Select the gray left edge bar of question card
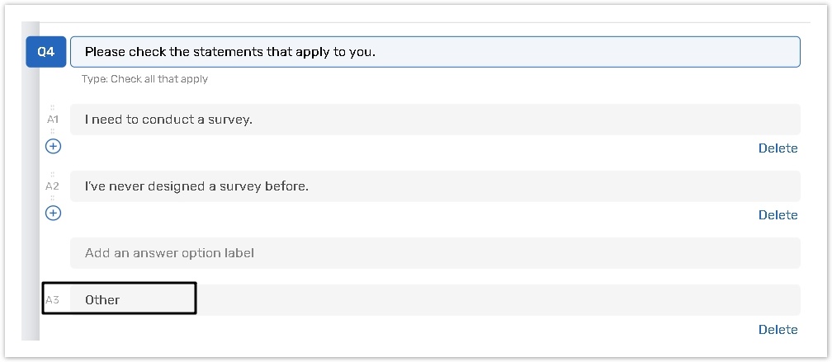The height and width of the screenshot is (362, 832). (31, 206)
